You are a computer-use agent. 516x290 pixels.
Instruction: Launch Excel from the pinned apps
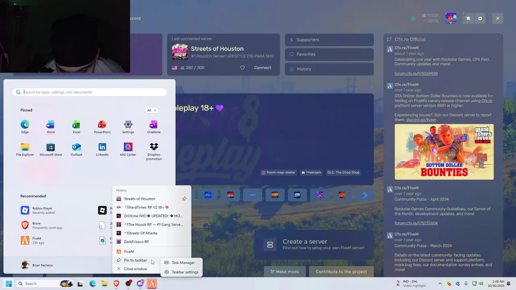point(77,127)
